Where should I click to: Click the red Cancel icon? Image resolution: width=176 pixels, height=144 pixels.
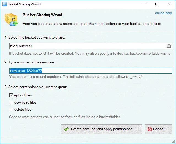coord(150,129)
